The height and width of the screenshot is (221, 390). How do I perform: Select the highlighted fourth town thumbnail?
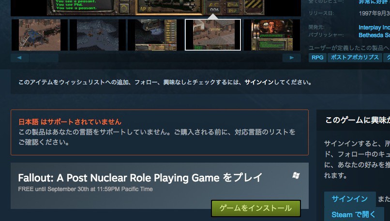click(213, 35)
